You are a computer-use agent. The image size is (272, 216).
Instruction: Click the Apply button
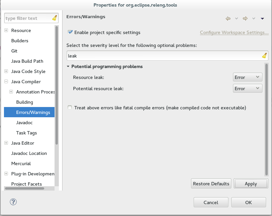[251, 184]
